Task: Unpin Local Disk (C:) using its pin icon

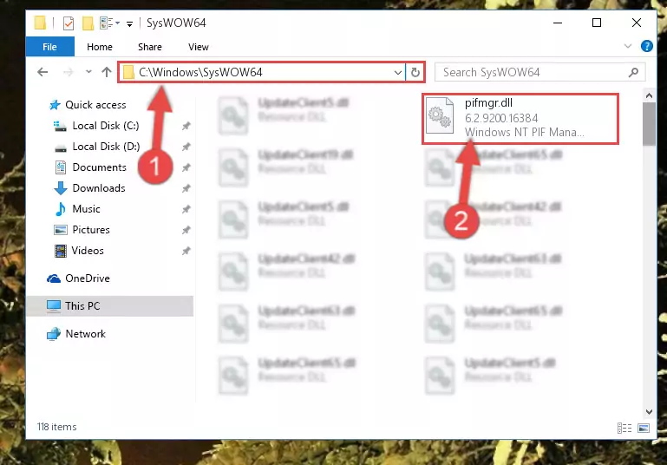Action: coord(186,126)
